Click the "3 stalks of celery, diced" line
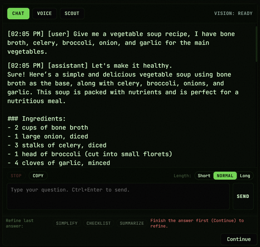This screenshot has height=247, width=260. pos(57,145)
